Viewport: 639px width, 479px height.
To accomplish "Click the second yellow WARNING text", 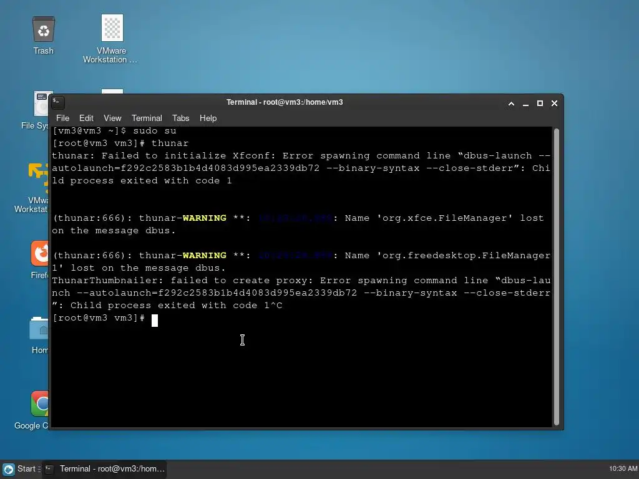I will pyautogui.click(x=204, y=255).
